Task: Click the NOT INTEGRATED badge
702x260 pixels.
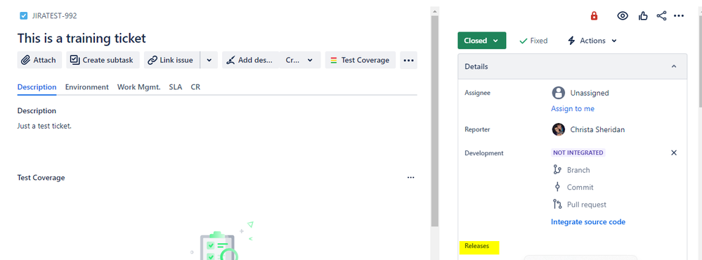Action: (x=578, y=152)
